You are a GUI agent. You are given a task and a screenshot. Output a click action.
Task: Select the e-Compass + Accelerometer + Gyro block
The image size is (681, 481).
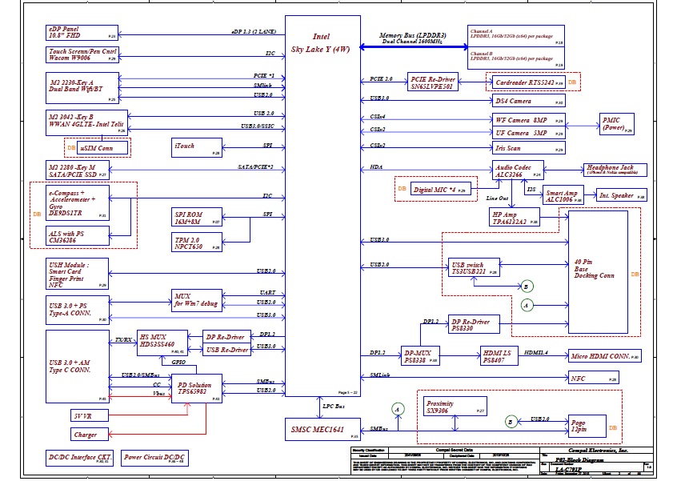click(x=78, y=203)
